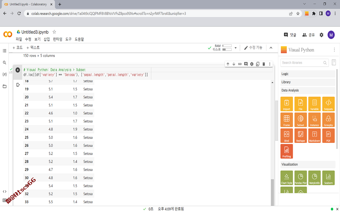This screenshot has height=212, width=340.
Task: Click the Visual Python panel scrollbar
Action: click(337, 109)
